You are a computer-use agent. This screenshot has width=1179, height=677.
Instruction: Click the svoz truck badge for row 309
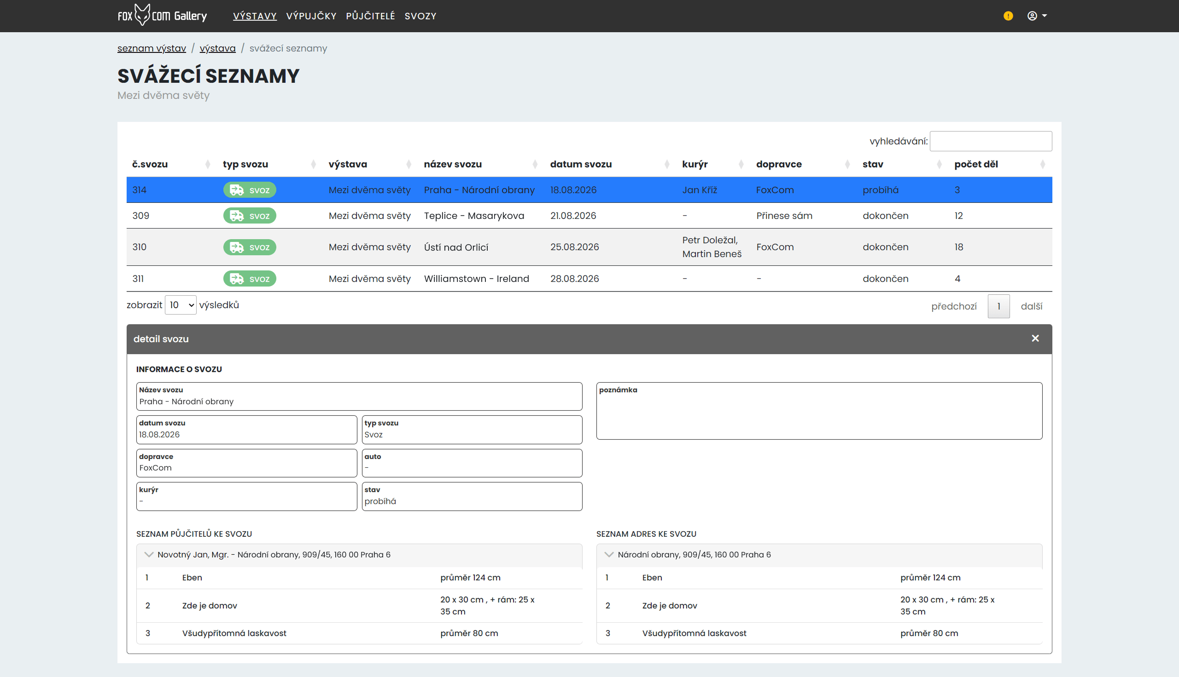tap(250, 216)
